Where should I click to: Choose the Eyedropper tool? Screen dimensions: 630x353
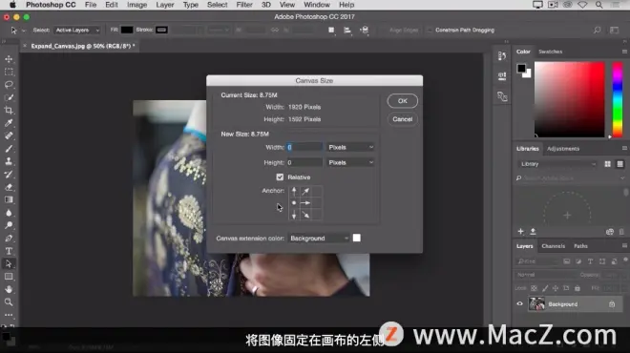pyautogui.click(x=9, y=123)
